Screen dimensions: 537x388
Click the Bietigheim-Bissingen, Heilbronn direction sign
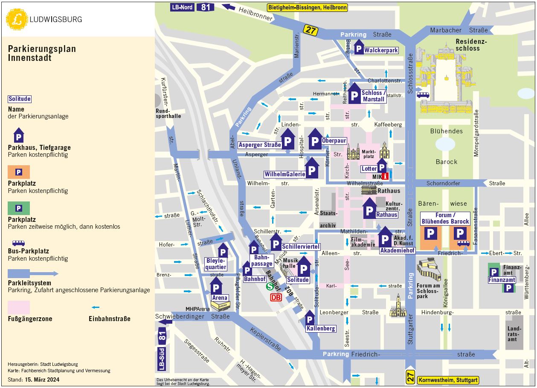pos(307,7)
